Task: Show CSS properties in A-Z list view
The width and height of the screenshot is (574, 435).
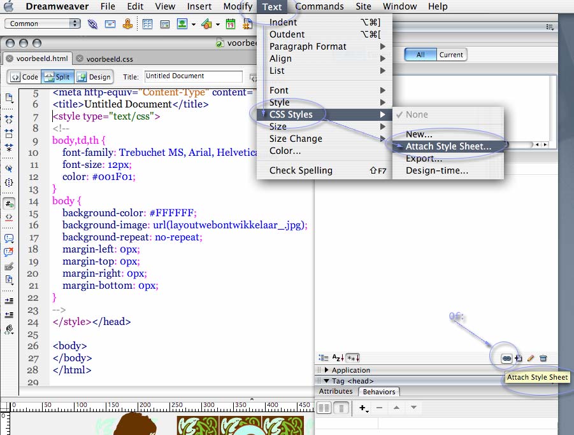Action: coord(338,358)
